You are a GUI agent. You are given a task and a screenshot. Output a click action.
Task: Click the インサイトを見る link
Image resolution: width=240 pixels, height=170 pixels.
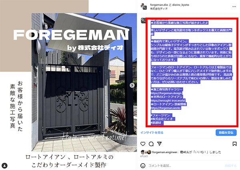(152, 132)
